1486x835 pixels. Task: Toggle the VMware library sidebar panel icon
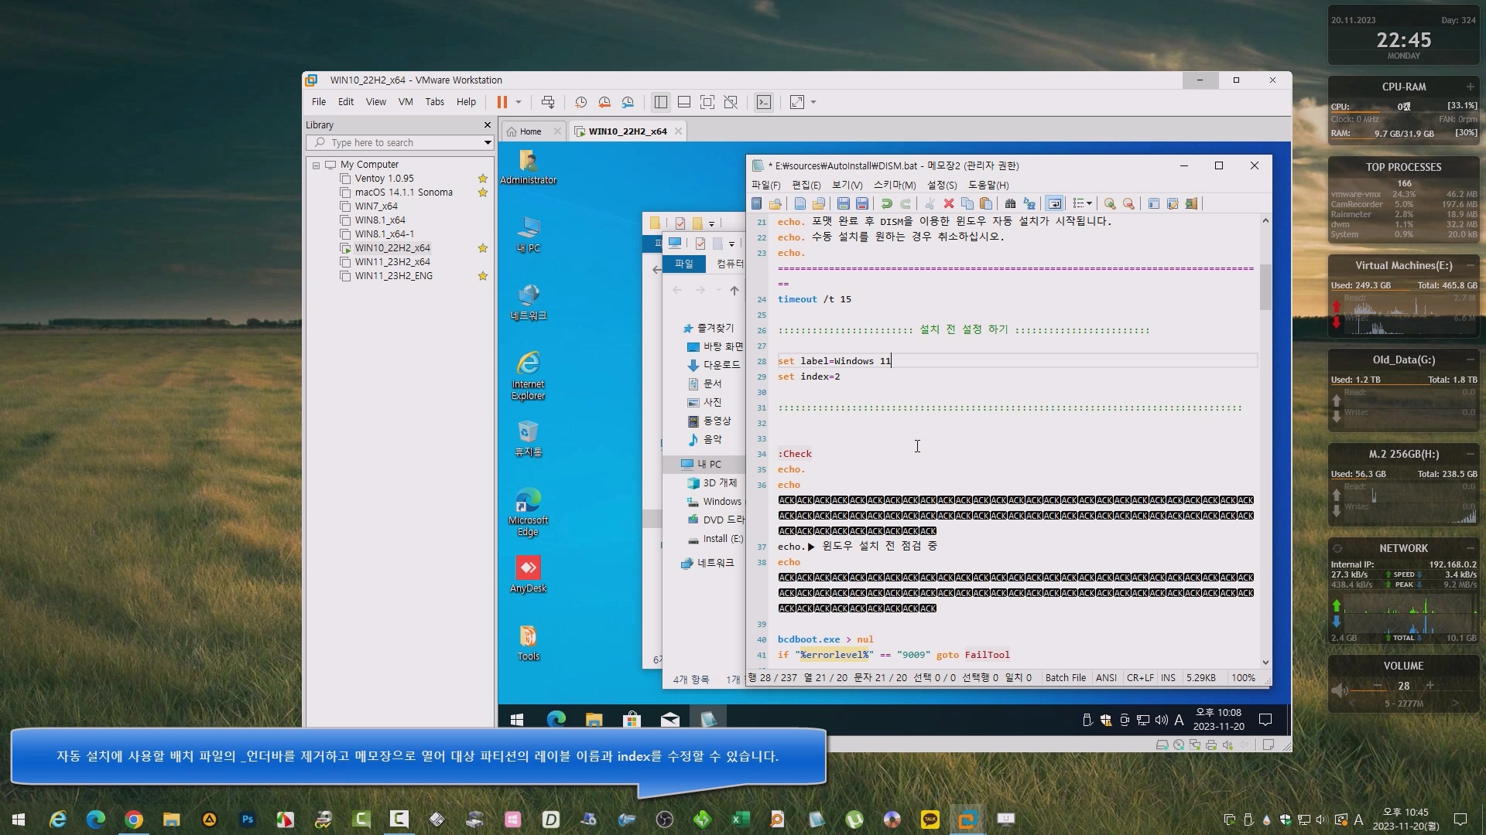click(660, 102)
